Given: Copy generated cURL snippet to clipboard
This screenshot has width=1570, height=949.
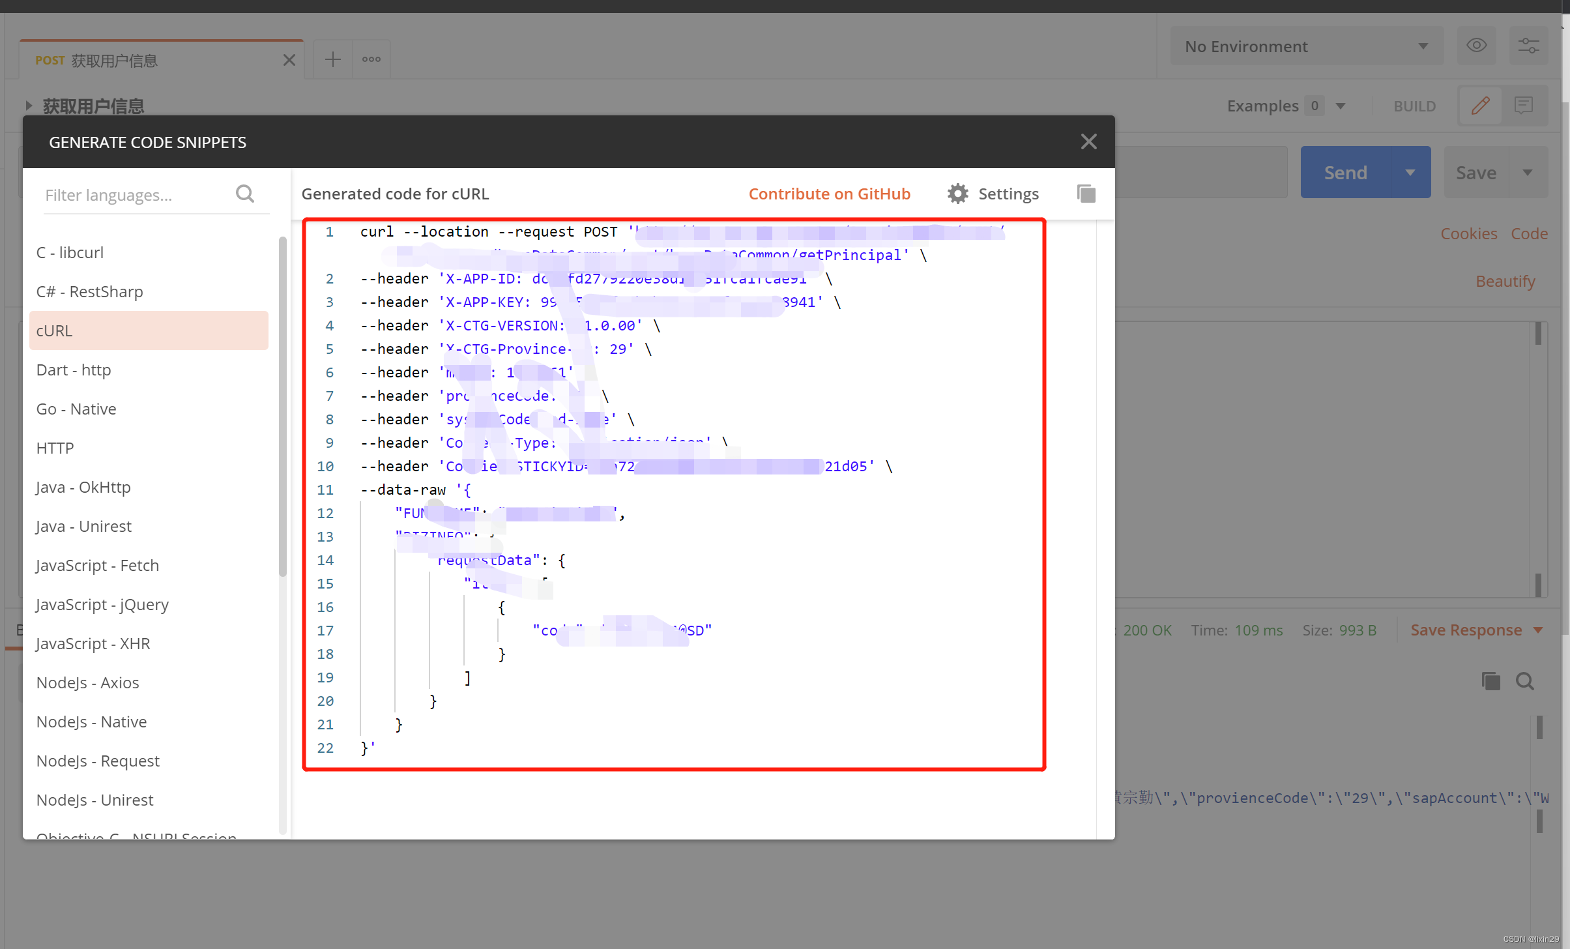Looking at the screenshot, I should pyautogui.click(x=1086, y=194).
